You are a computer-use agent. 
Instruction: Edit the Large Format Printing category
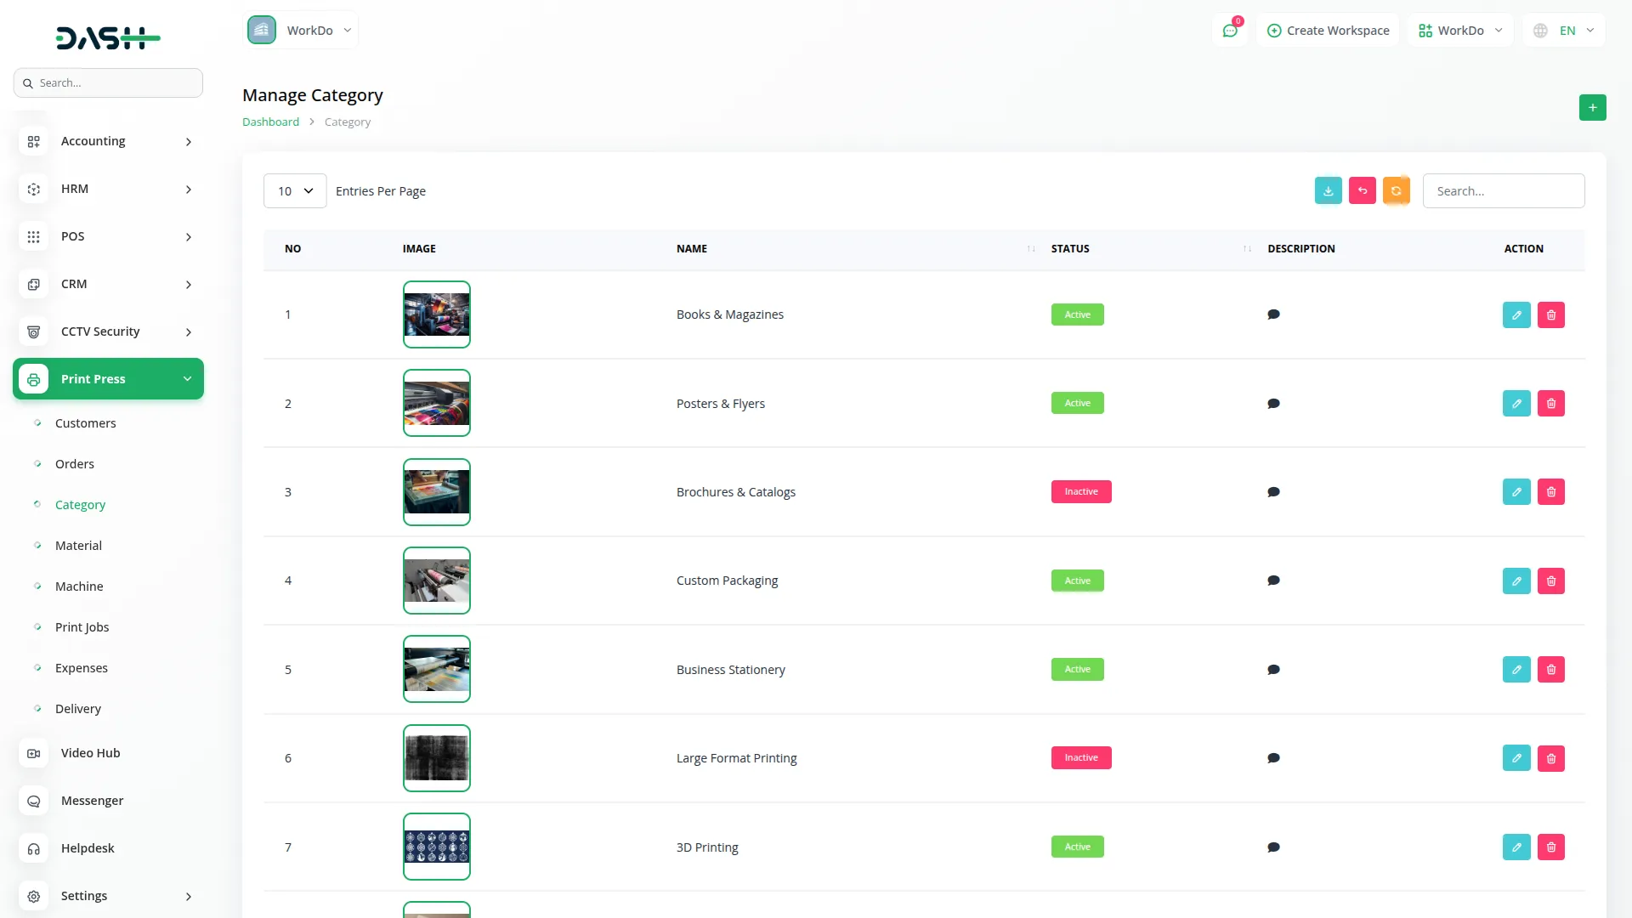[x=1516, y=758]
